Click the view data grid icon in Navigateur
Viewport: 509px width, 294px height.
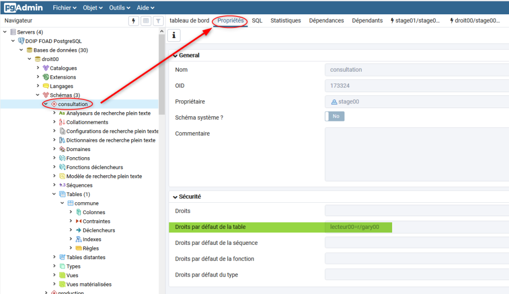146,21
